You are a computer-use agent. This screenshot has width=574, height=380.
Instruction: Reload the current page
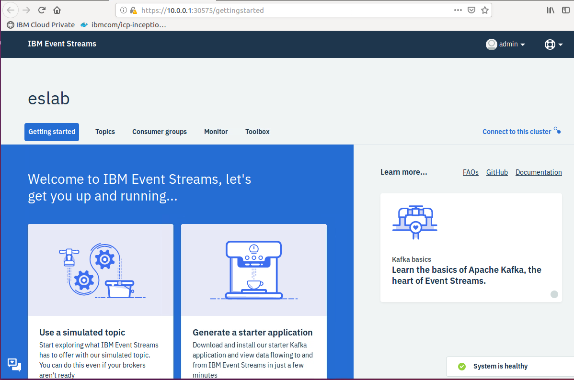coord(42,10)
